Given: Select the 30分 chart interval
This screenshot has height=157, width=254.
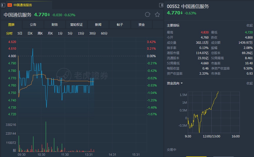Looking at the screenshot, I should (93, 33).
